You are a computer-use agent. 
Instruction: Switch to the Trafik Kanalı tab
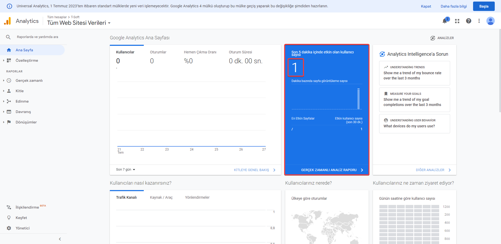[127, 197]
